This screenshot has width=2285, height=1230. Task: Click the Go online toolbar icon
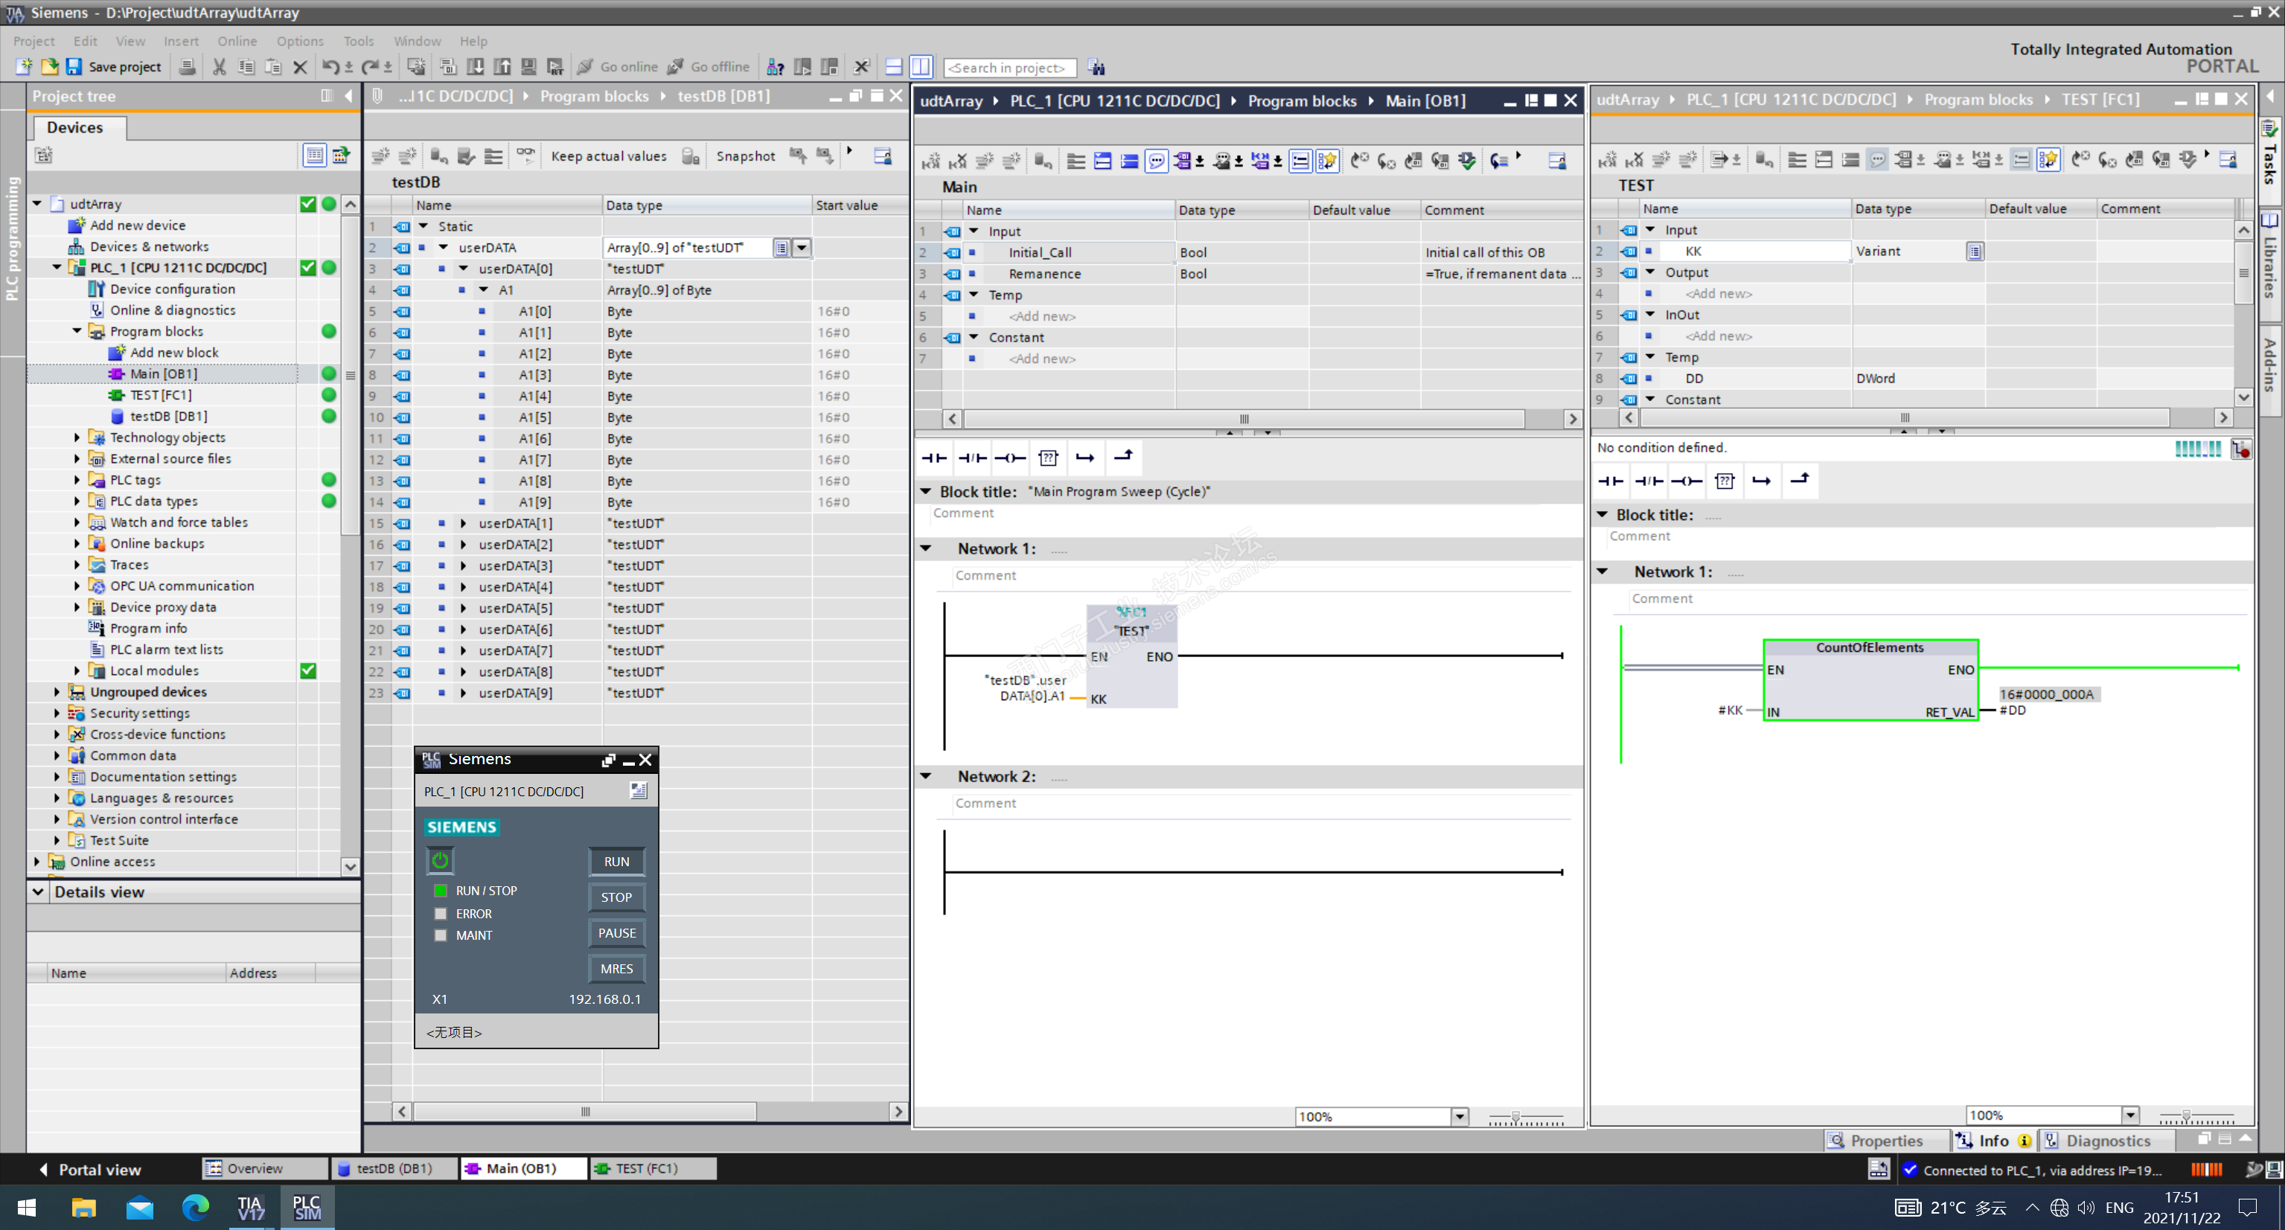point(584,66)
